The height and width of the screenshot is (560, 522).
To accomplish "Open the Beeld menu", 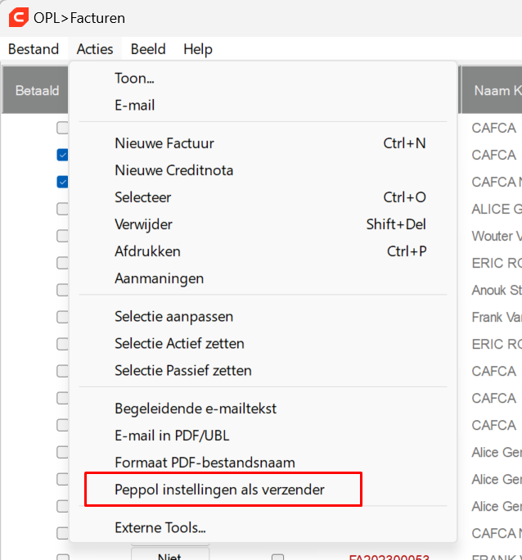I will (148, 49).
